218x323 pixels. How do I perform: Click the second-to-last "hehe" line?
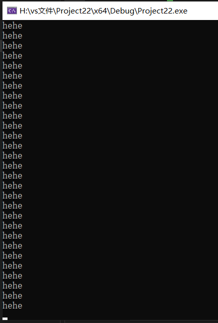12,295
